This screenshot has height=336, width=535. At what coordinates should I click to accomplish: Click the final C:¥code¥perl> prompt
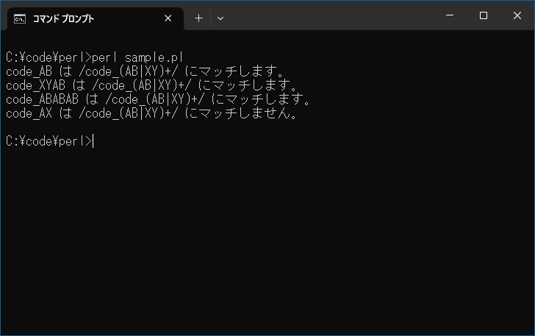[49, 141]
